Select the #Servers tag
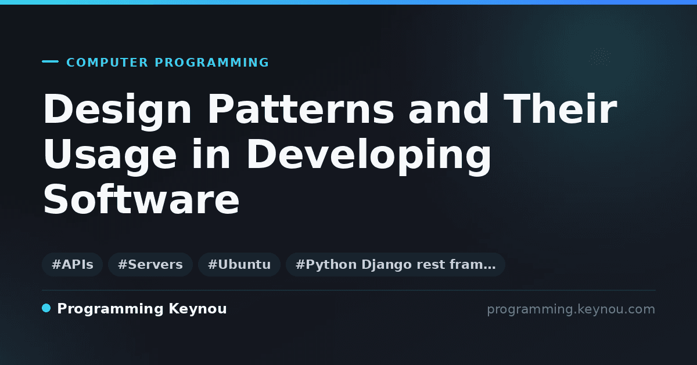Viewport: 697px width, 365px height. click(x=150, y=265)
